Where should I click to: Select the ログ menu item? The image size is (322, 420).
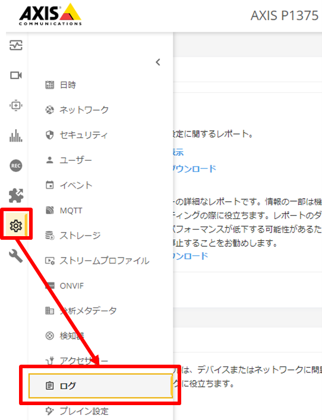[100, 385]
